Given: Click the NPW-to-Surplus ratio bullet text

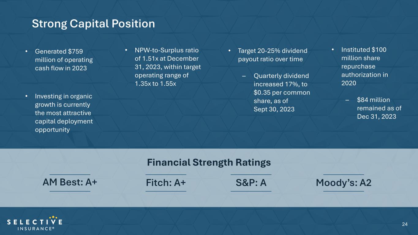Looking at the screenshot, I should click(x=168, y=67).
